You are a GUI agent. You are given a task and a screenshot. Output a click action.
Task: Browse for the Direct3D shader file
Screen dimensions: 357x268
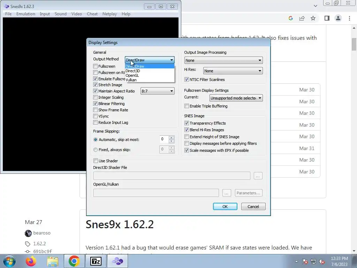tap(258, 176)
